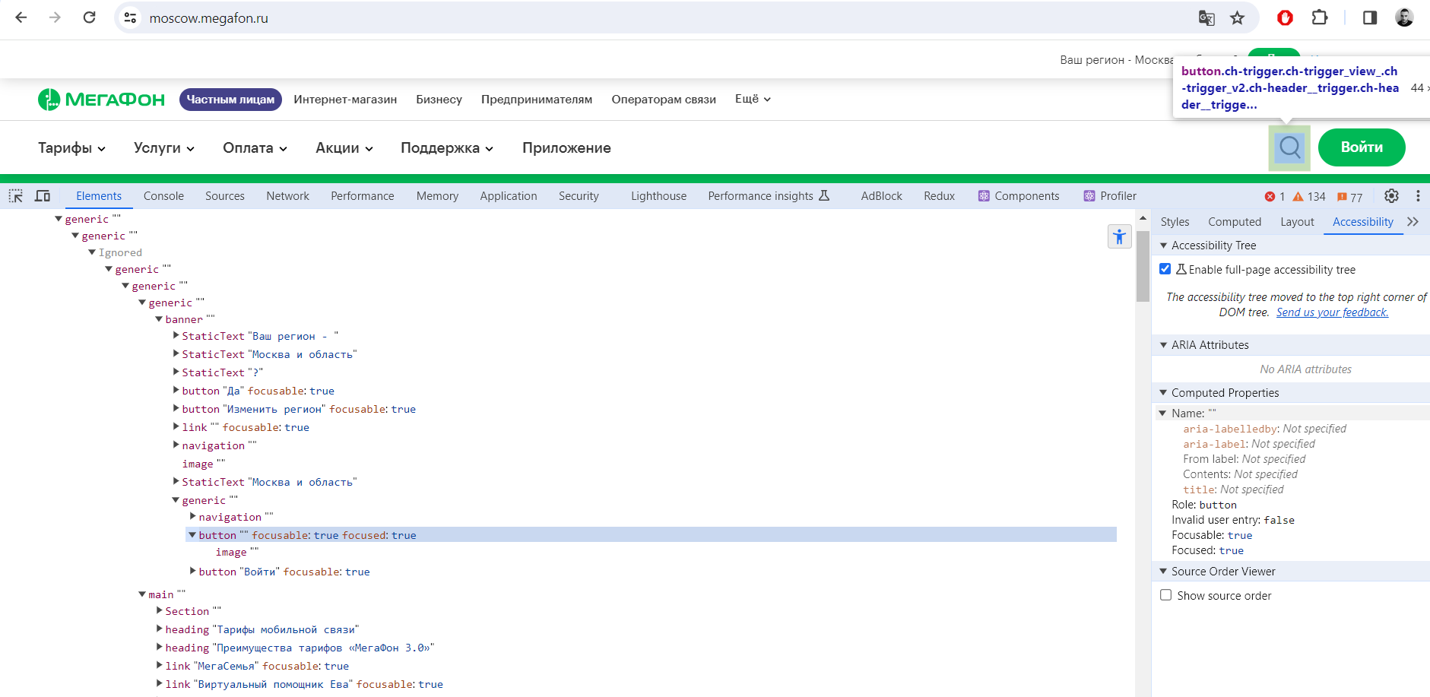Open site information icon in address bar

point(131,17)
